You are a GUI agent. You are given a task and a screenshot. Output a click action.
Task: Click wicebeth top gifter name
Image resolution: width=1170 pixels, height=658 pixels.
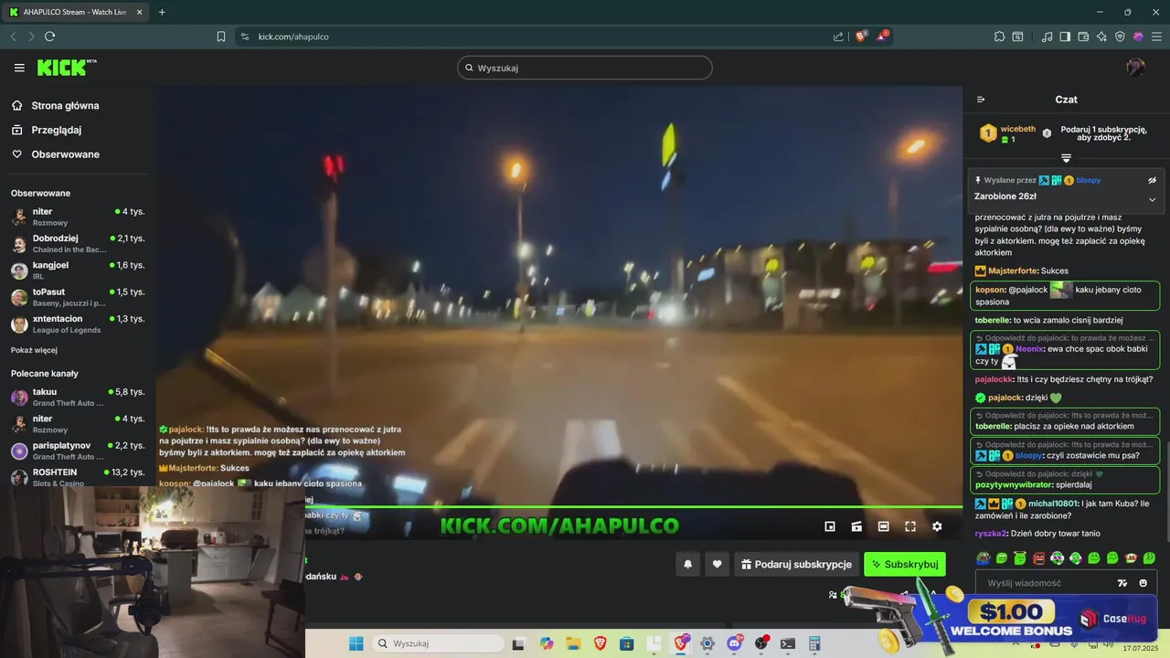[x=1018, y=129]
